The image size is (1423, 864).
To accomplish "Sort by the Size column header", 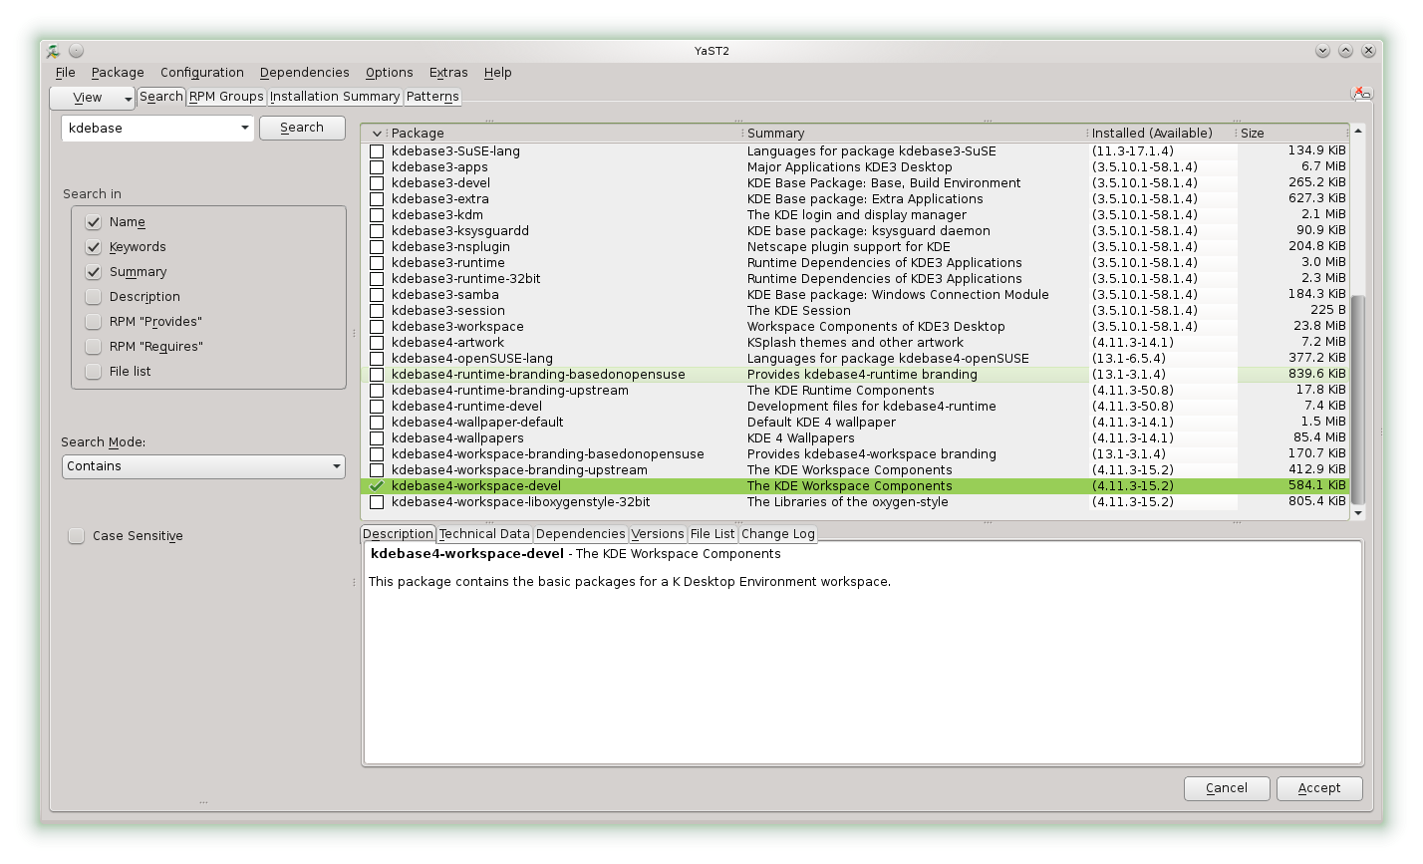I will click(1292, 134).
